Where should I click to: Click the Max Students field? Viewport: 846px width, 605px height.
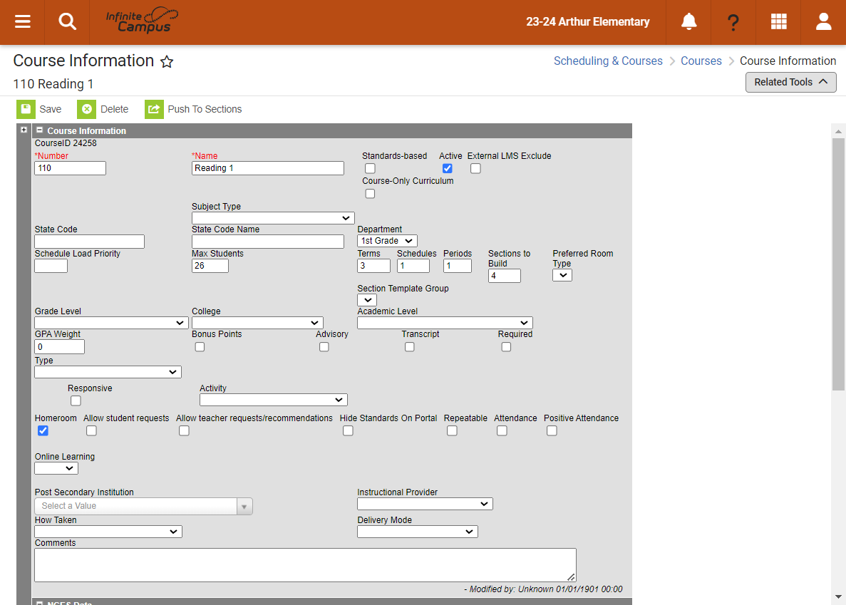[x=210, y=266]
